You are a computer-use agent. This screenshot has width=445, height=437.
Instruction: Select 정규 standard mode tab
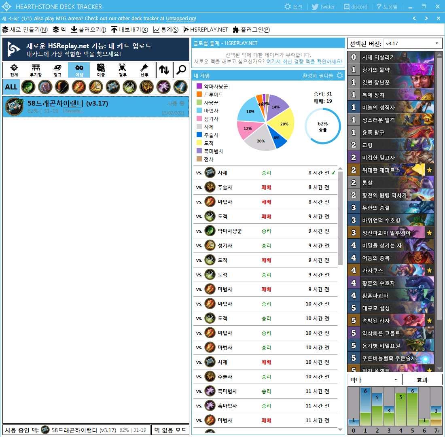pos(57,70)
